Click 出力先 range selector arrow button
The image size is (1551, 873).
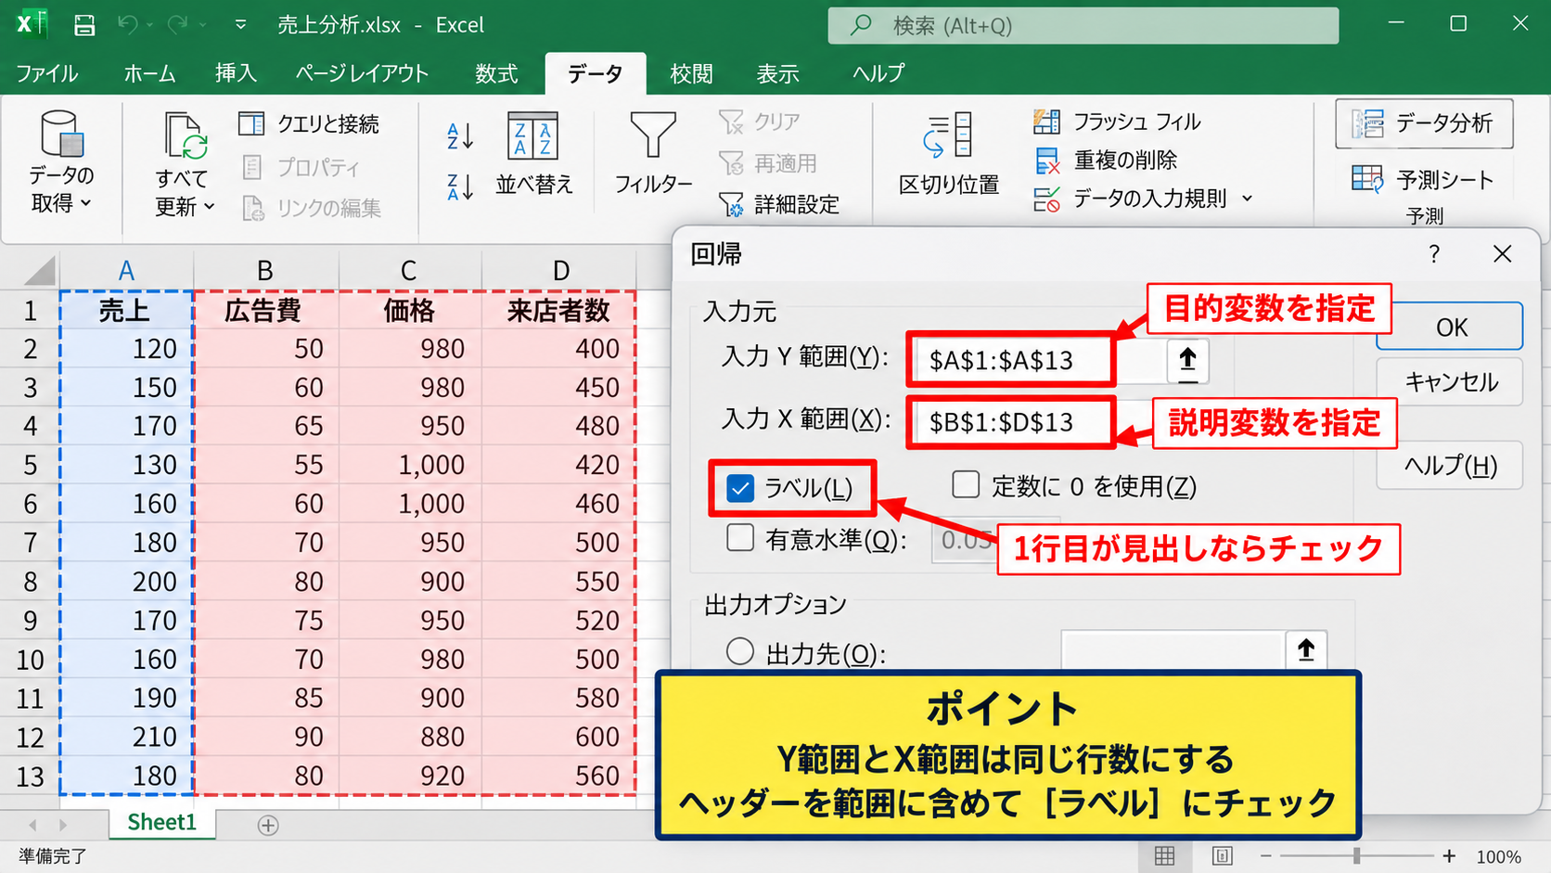point(1306,650)
